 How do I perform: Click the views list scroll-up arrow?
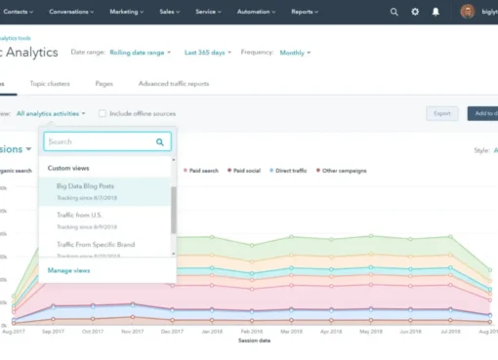(x=174, y=160)
